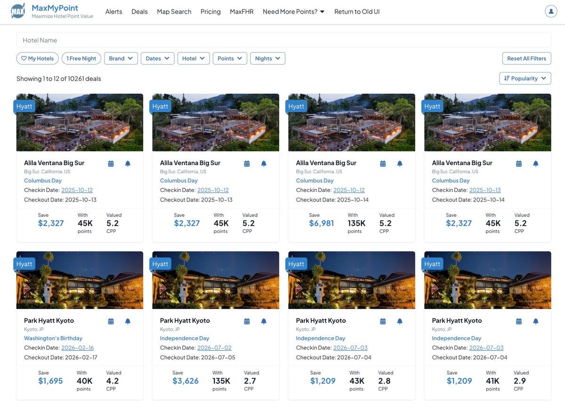
Task: Follow the 2026-02-16 checkin date link
Action: tap(77, 348)
